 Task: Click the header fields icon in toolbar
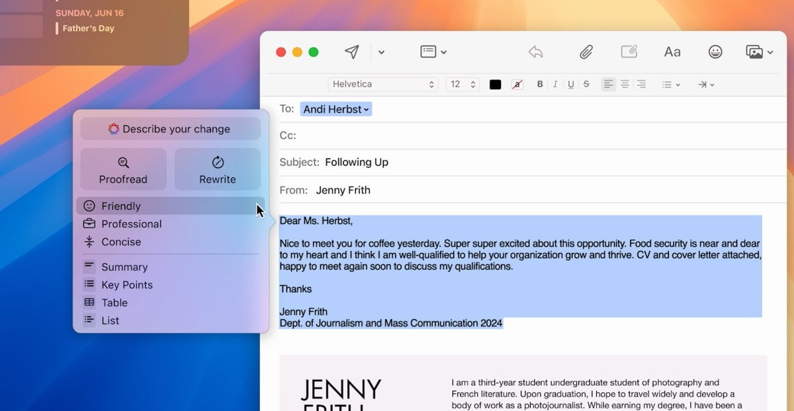point(428,52)
